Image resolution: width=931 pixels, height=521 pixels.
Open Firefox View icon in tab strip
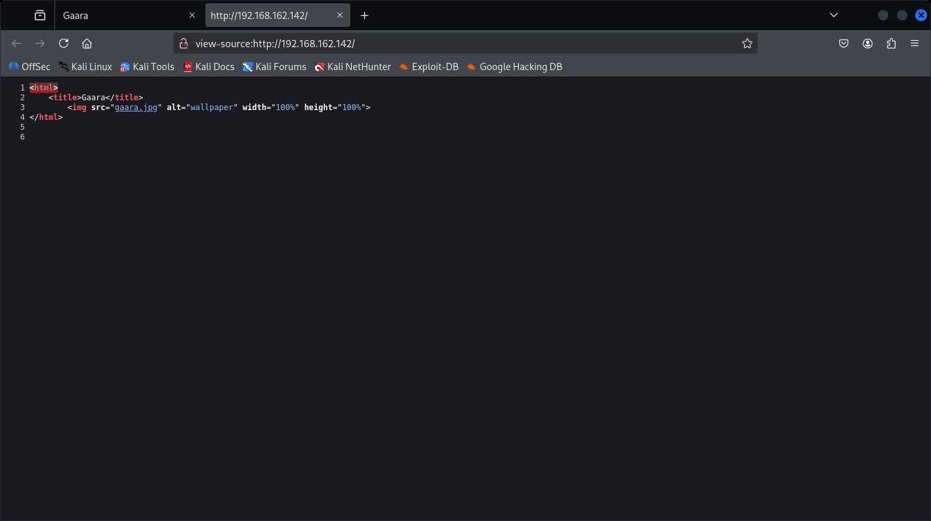click(40, 15)
